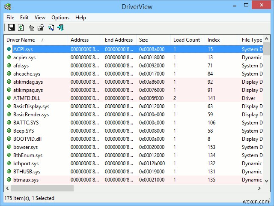
Task: Click index value 141
Action: tap(211, 98)
